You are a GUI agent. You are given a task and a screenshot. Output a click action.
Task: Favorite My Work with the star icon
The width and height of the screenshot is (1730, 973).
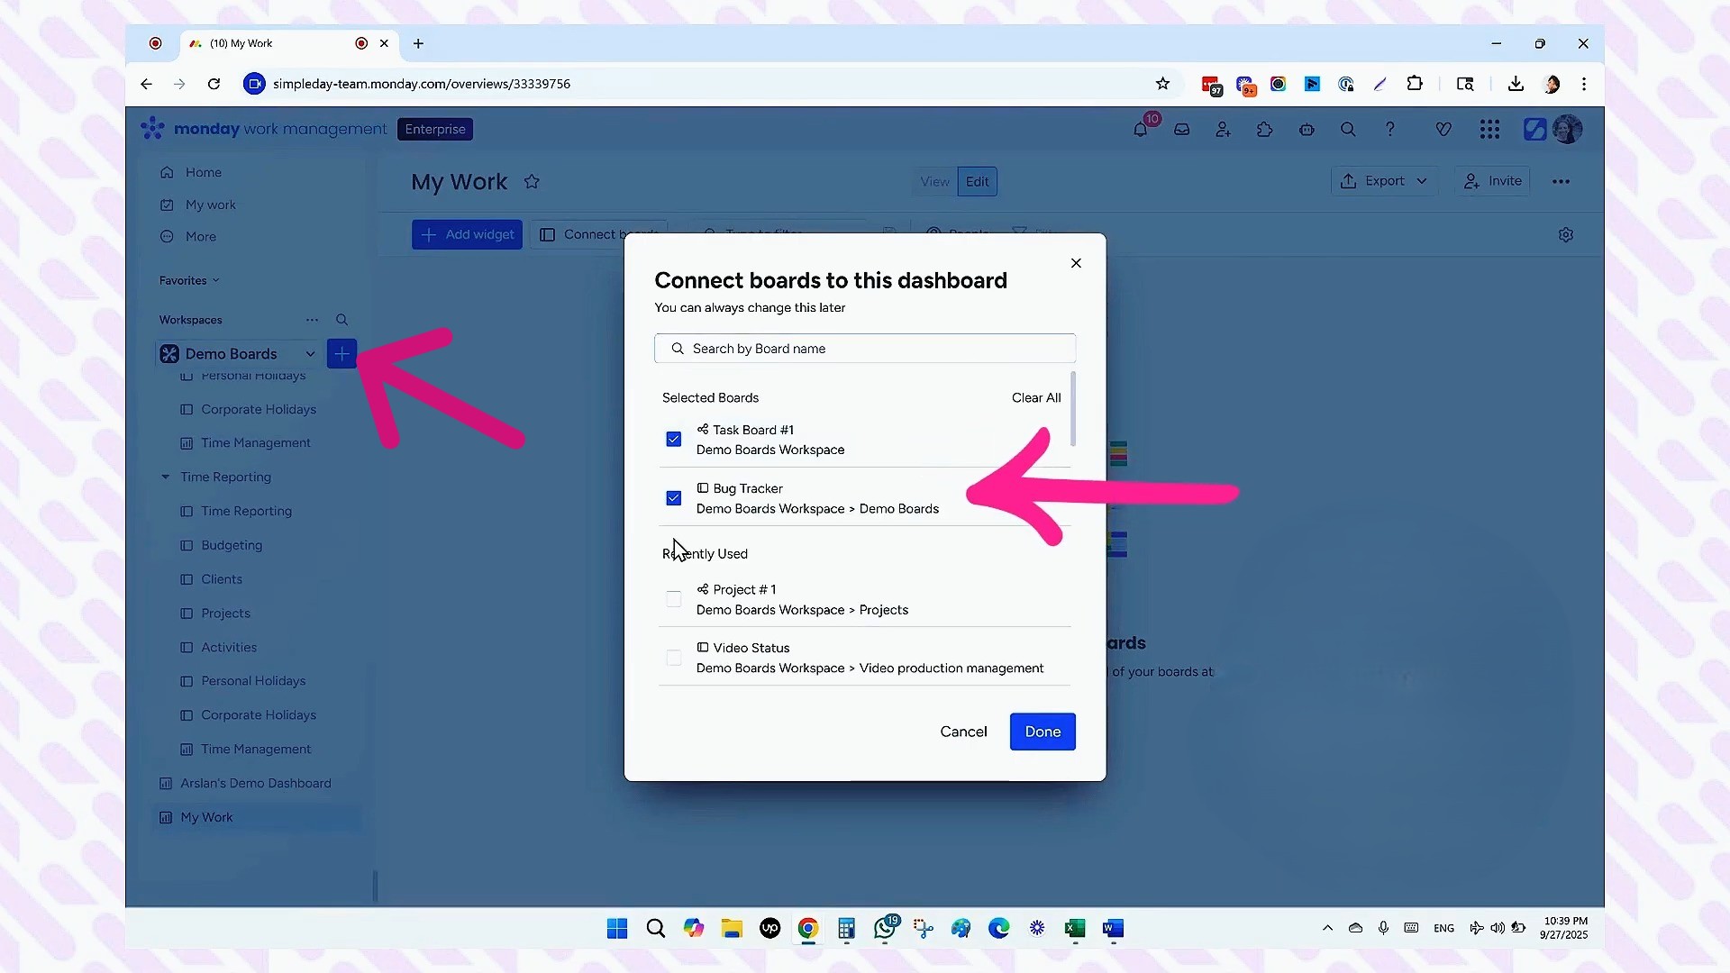[x=532, y=182]
